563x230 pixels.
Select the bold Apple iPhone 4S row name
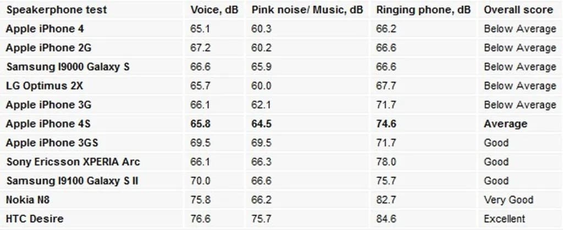[x=48, y=124]
